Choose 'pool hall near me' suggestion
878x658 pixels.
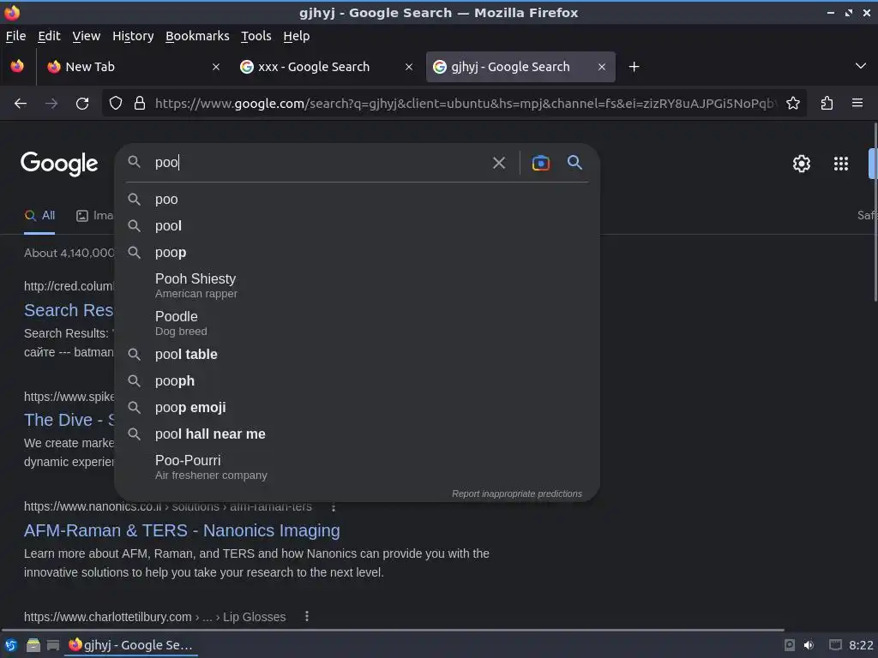point(357,434)
